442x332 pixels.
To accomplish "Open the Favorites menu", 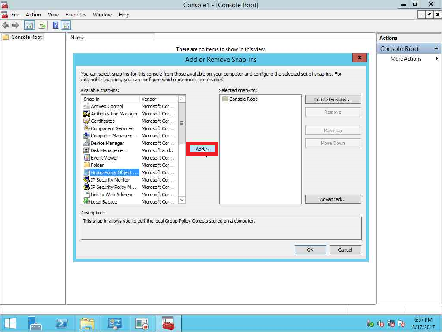I will (76, 15).
